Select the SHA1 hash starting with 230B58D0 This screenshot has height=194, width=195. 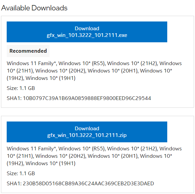click(88, 183)
